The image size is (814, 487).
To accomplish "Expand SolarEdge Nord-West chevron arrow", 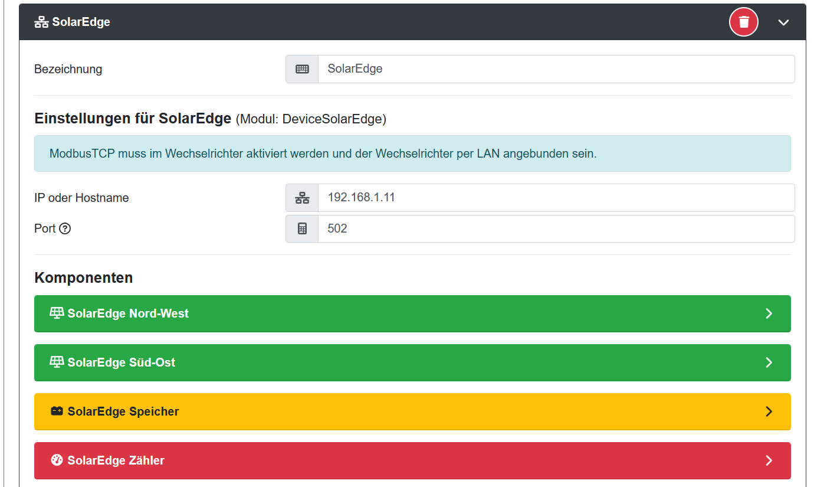I will (769, 313).
